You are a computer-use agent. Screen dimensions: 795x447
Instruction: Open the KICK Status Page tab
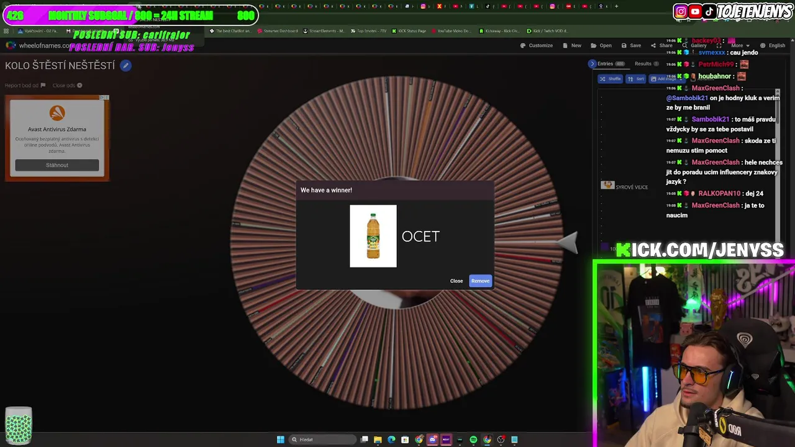409,30
